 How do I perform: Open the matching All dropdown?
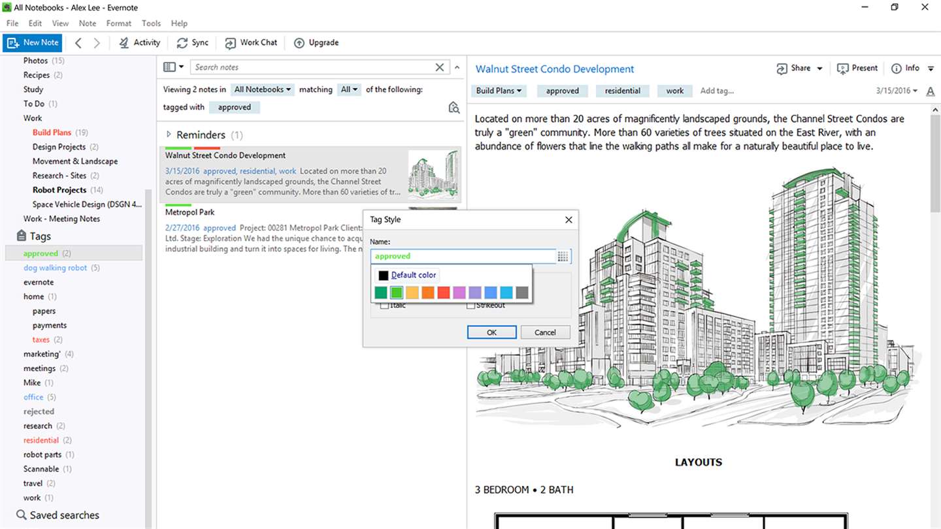point(349,89)
